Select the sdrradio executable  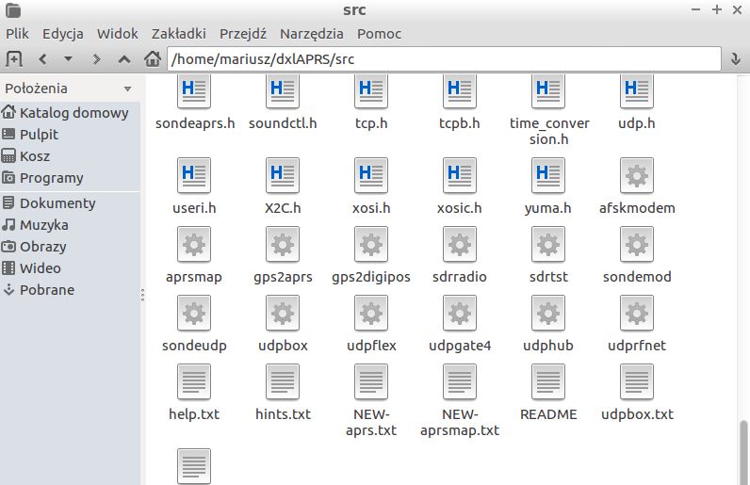click(x=460, y=255)
